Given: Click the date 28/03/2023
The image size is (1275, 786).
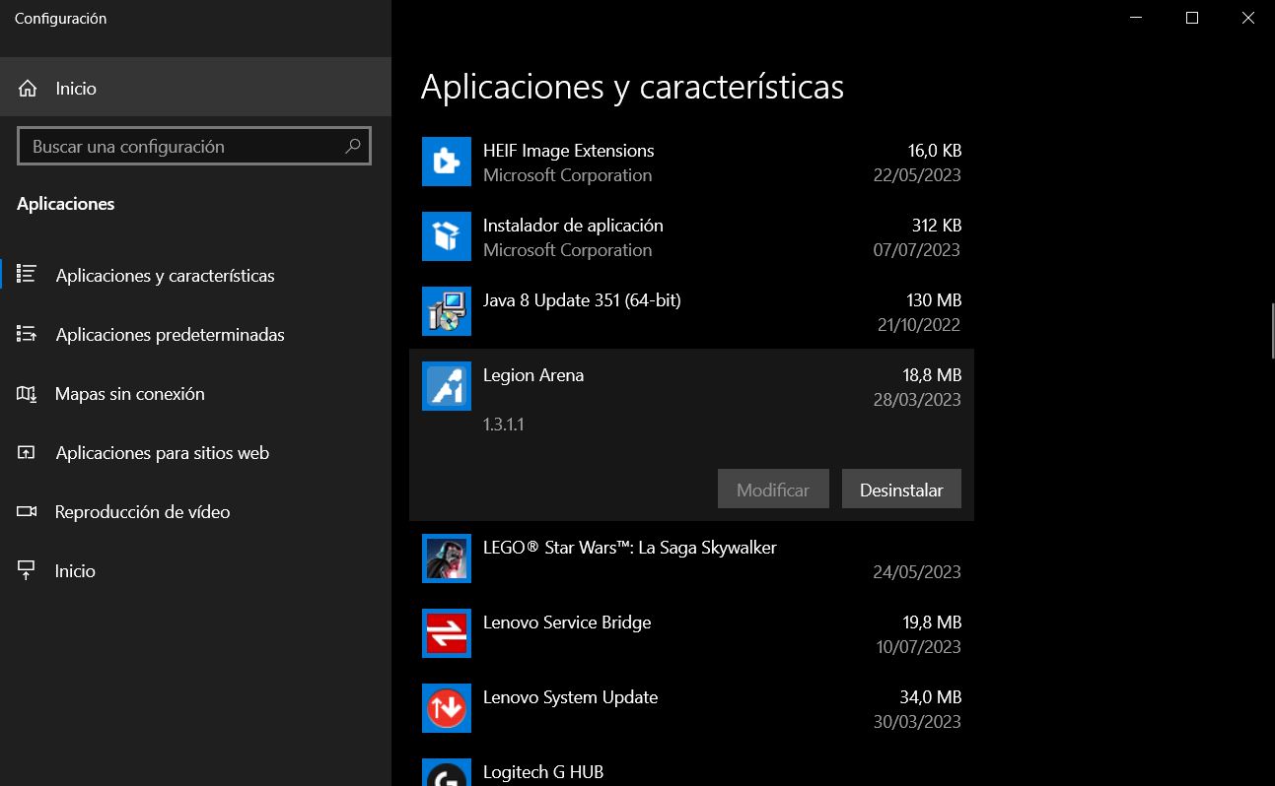Looking at the screenshot, I should [x=917, y=400].
